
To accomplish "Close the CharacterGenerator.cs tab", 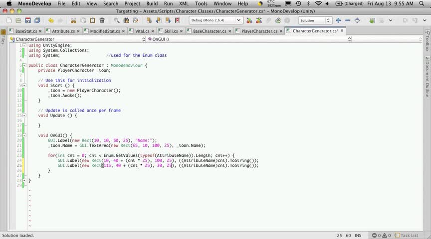I will click(x=342, y=31).
